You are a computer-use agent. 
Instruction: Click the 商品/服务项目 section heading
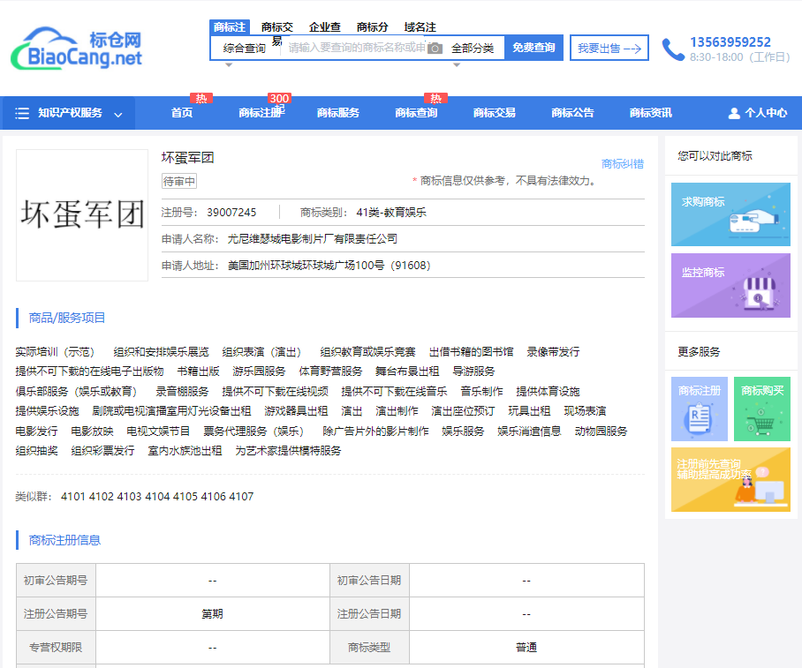67,318
